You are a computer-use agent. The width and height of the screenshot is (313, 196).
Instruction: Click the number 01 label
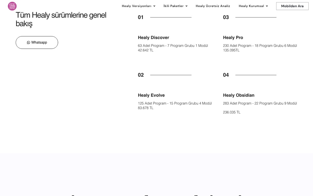[x=141, y=17]
